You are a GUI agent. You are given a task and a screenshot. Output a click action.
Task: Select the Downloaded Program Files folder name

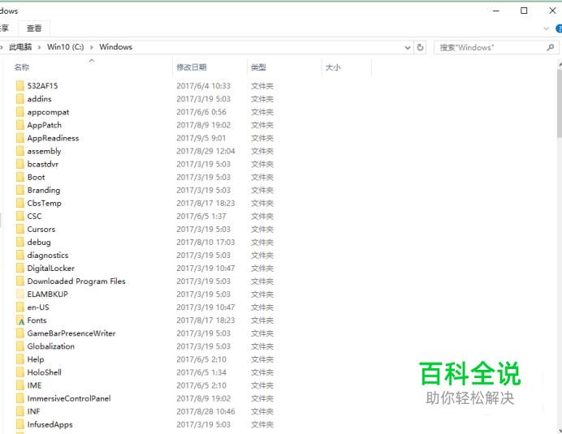coord(76,281)
